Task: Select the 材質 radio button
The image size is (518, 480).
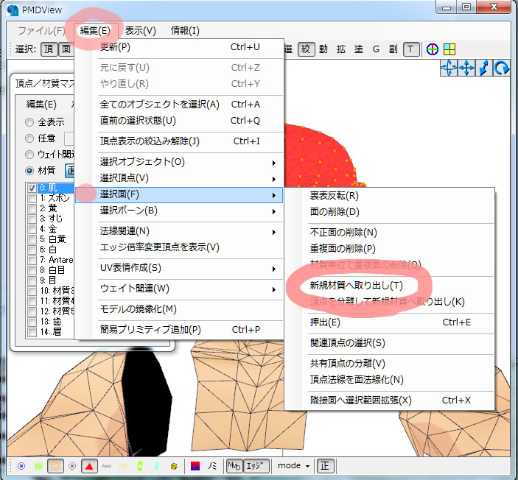Action: point(29,171)
